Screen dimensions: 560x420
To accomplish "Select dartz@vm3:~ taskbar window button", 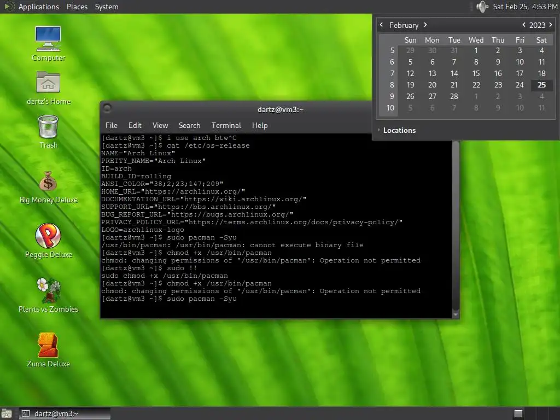I will [x=65, y=414].
